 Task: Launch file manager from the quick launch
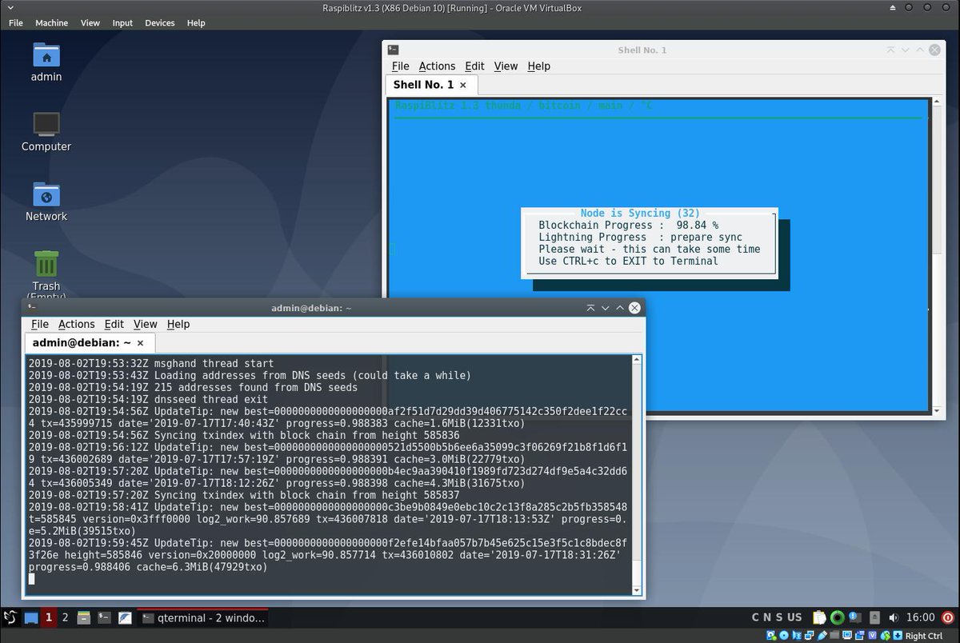[x=84, y=617]
